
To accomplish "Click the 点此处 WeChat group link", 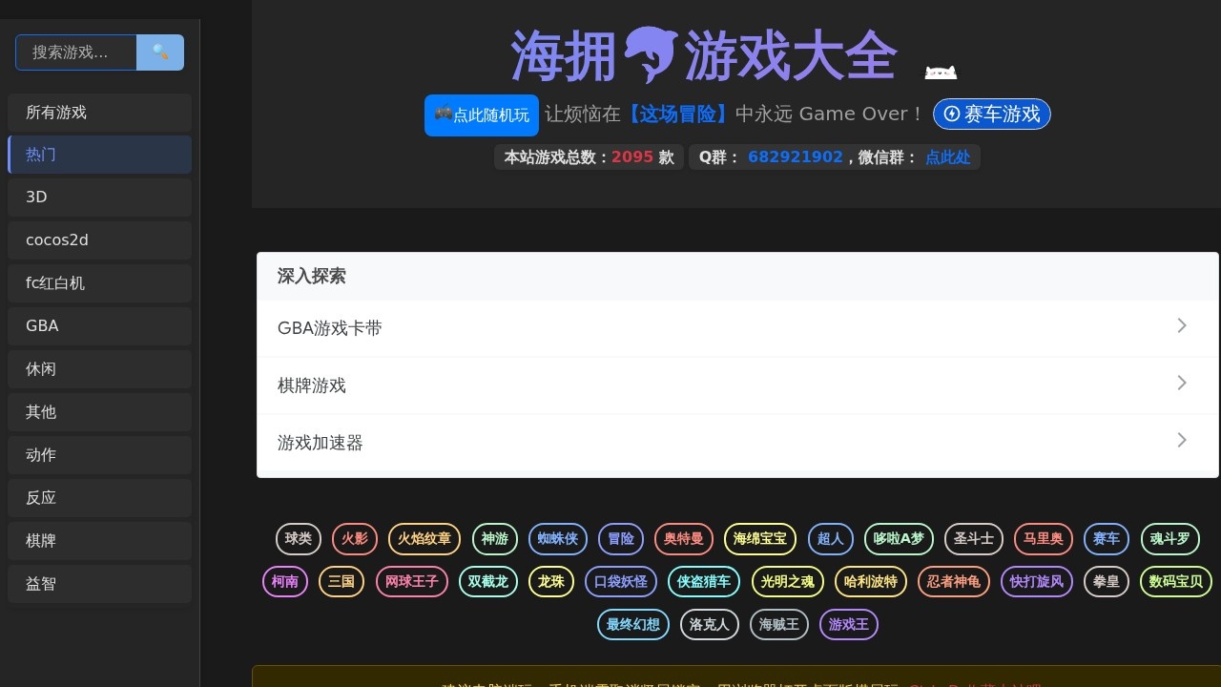I will coord(947,157).
